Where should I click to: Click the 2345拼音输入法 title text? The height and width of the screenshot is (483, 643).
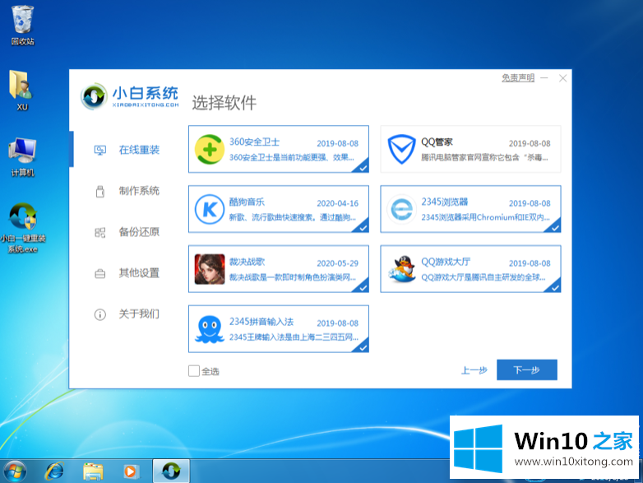(261, 322)
